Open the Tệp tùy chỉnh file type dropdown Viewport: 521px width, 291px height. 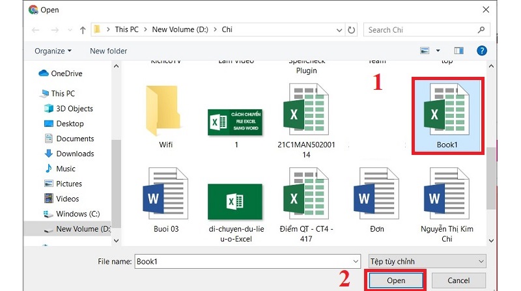click(x=427, y=262)
